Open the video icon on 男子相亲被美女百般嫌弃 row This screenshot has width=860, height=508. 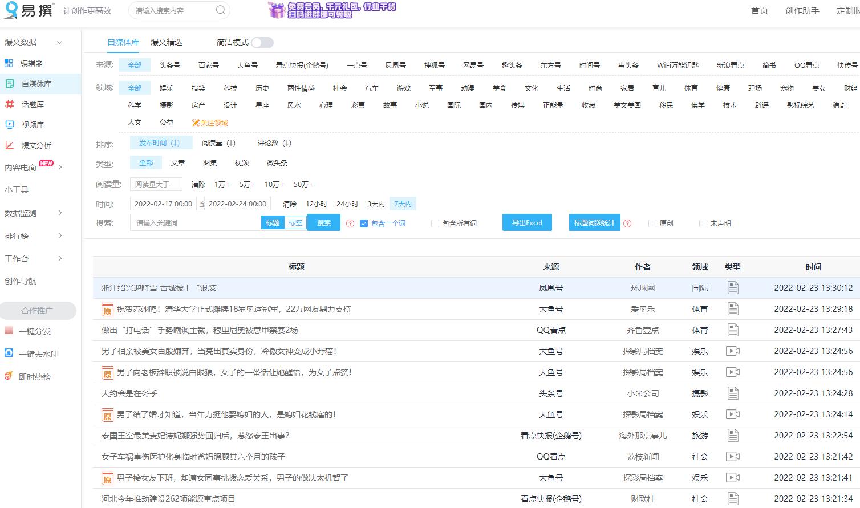pos(733,351)
